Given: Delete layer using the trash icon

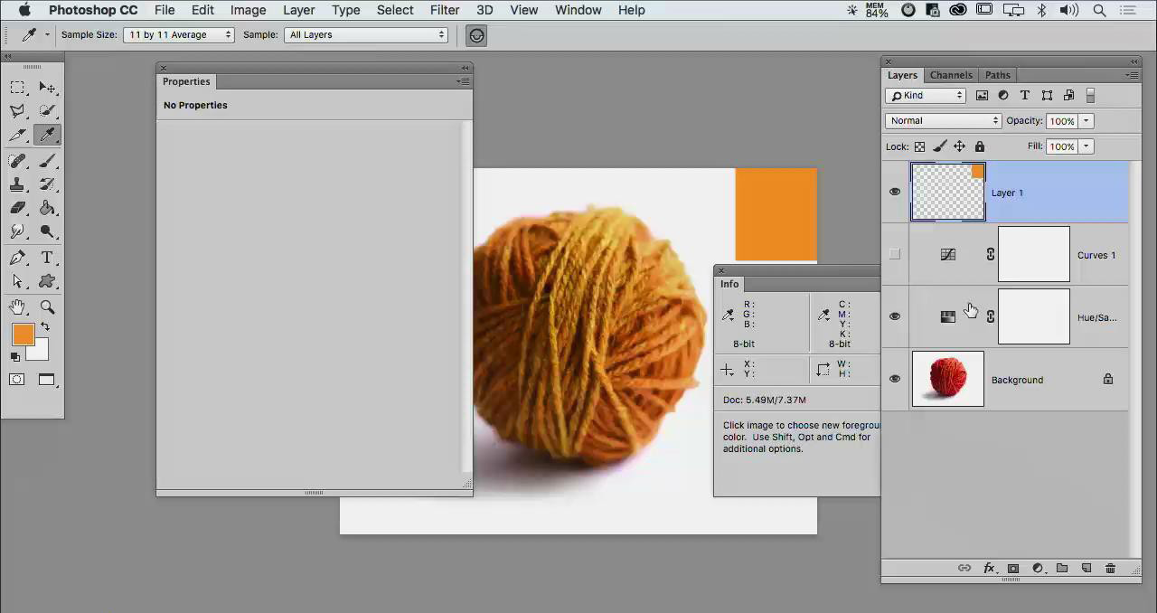Looking at the screenshot, I should coord(1110,568).
